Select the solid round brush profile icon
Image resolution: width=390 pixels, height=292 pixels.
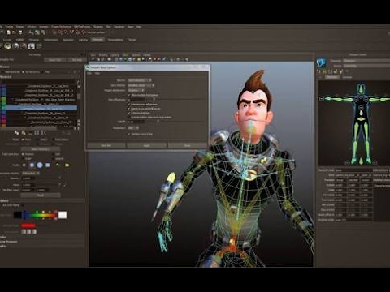point(40,165)
